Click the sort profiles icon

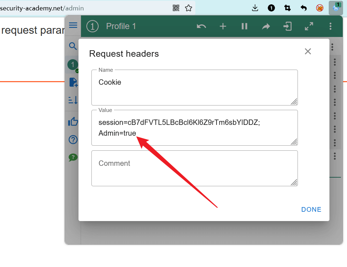click(73, 100)
